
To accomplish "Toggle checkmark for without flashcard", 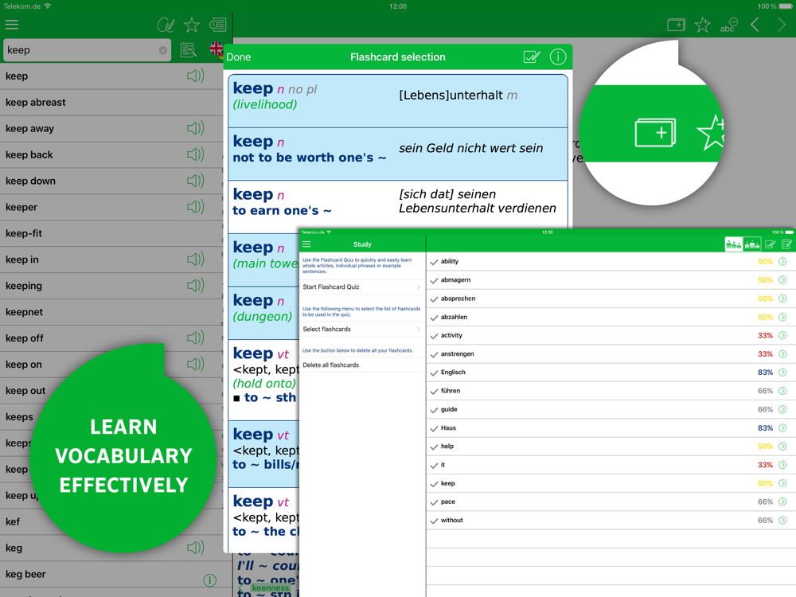I will click(x=434, y=521).
